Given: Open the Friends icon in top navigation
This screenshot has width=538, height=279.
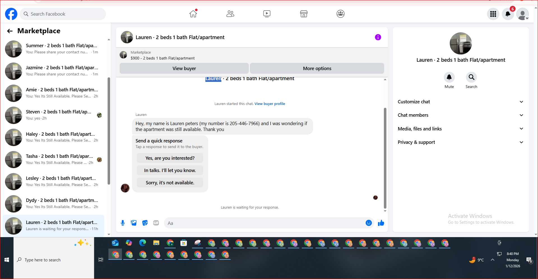Looking at the screenshot, I should (x=230, y=14).
